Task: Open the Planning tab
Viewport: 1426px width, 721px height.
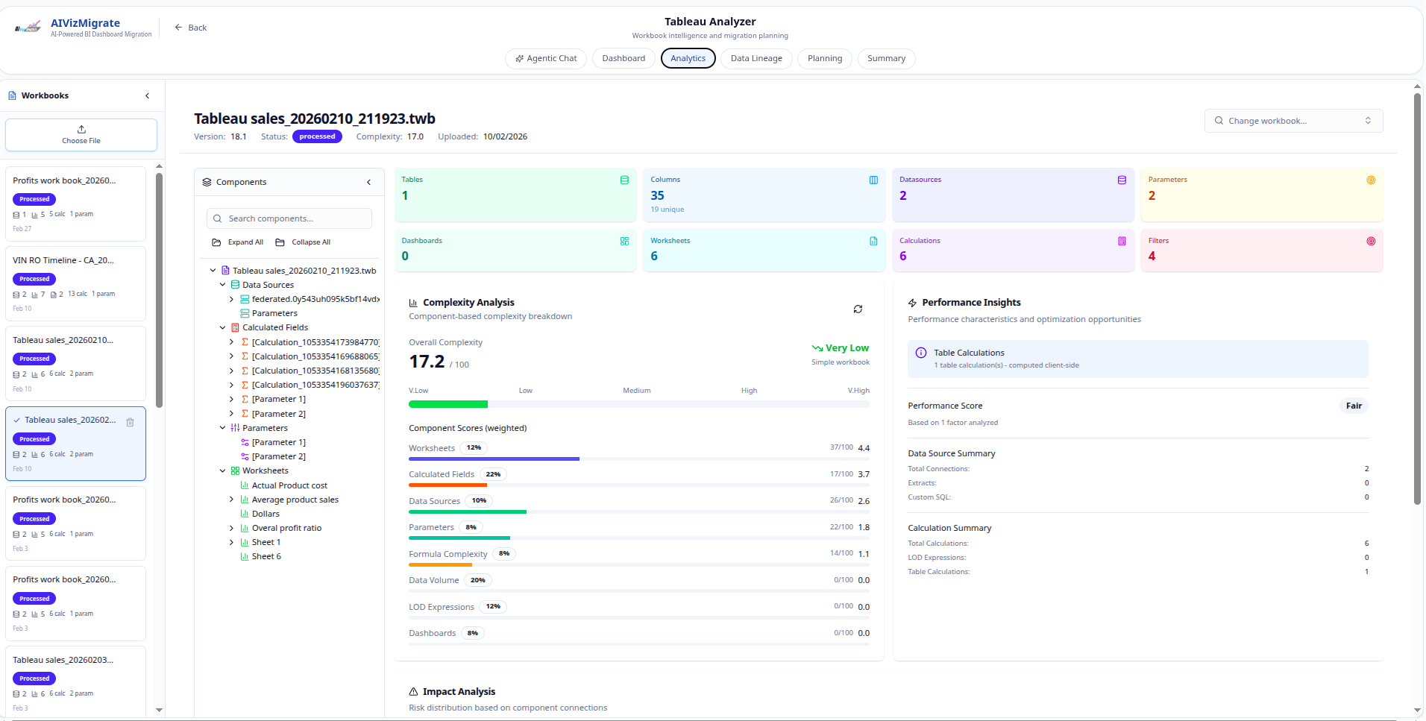Action: [x=825, y=58]
